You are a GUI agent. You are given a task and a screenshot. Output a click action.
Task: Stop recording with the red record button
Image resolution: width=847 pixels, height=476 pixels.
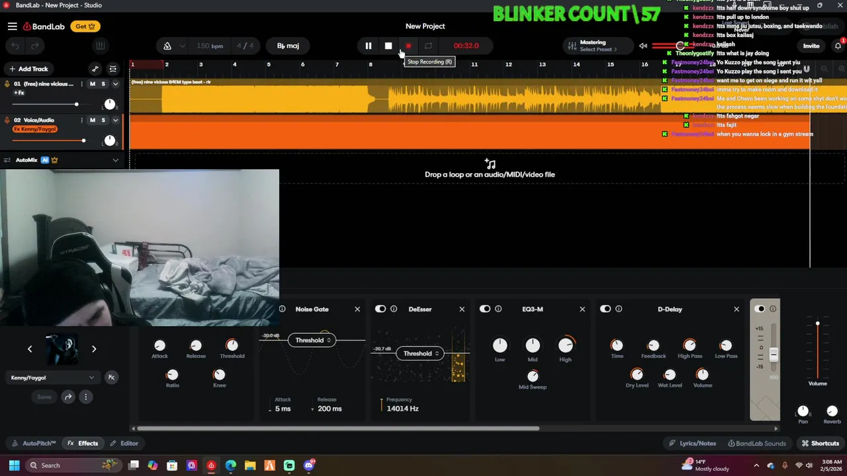tap(408, 46)
